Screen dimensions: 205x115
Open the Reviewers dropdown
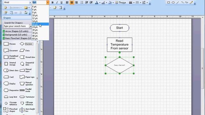click(16, 8)
